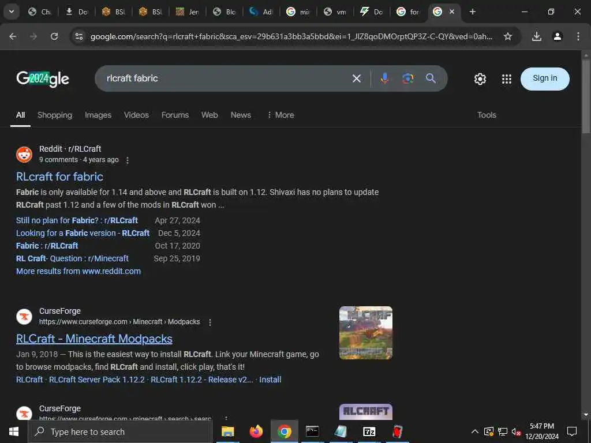Switch to the News results tab
This screenshot has height=443, width=591.
pyautogui.click(x=241, y=115)
